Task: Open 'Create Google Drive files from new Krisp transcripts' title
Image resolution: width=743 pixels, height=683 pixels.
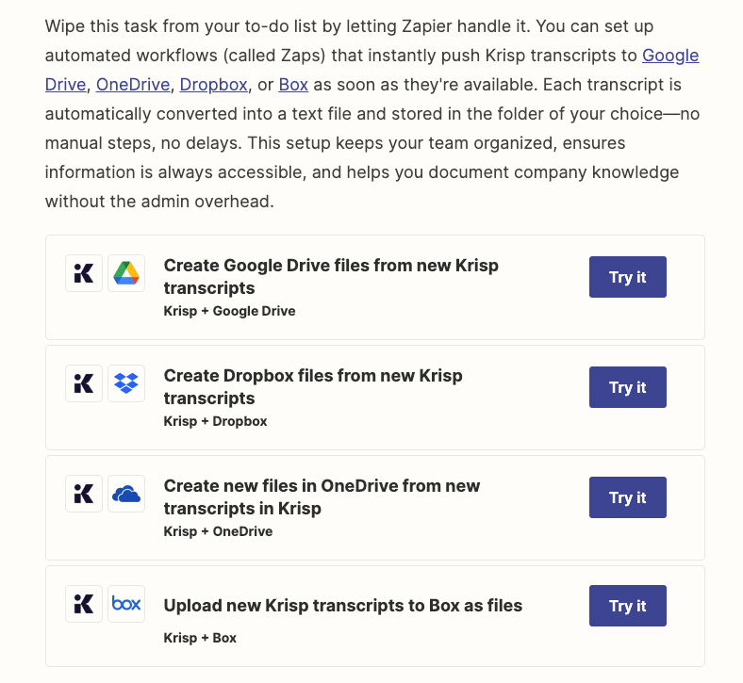Action: [x=331, y=277]
